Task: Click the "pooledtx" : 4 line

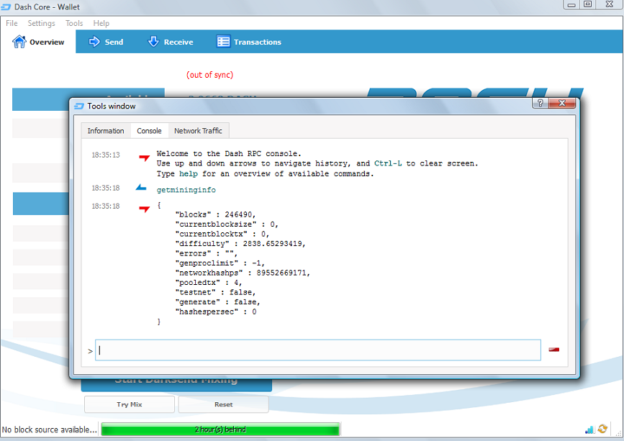Action: tap(209, 283)
